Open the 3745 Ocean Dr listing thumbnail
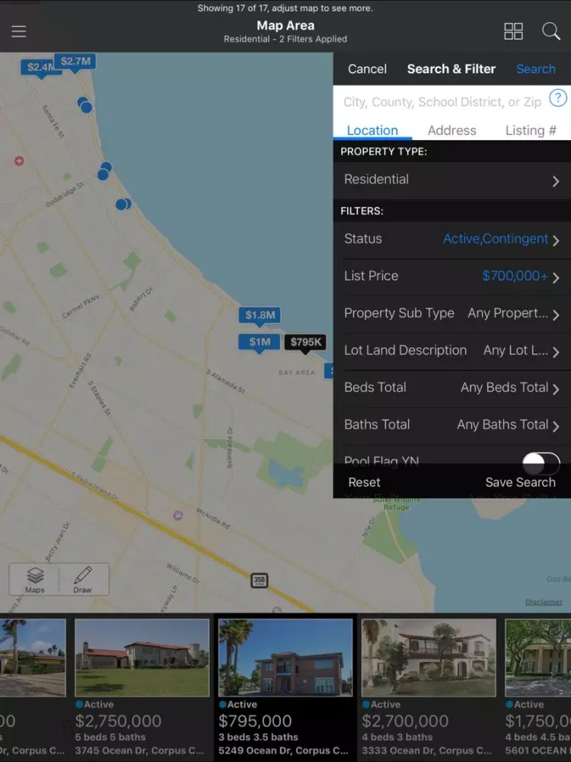The image size is (571, 762). click(142, 657)
